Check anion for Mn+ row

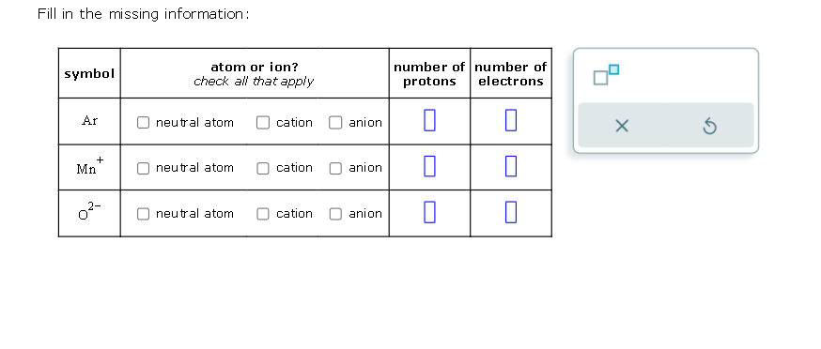[x=335, y=168]
